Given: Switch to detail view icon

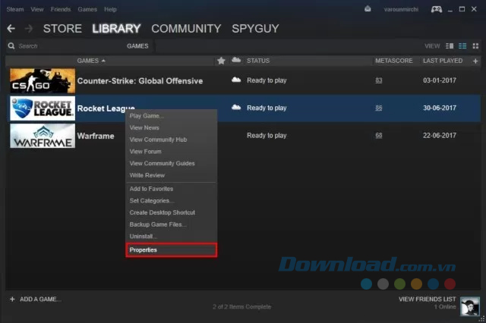Looking at the screenshot, I should (x=450, y=46).
